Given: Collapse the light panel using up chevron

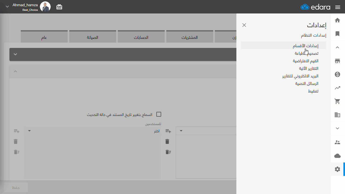Looking at the screenshot, I should coord(15,71).
